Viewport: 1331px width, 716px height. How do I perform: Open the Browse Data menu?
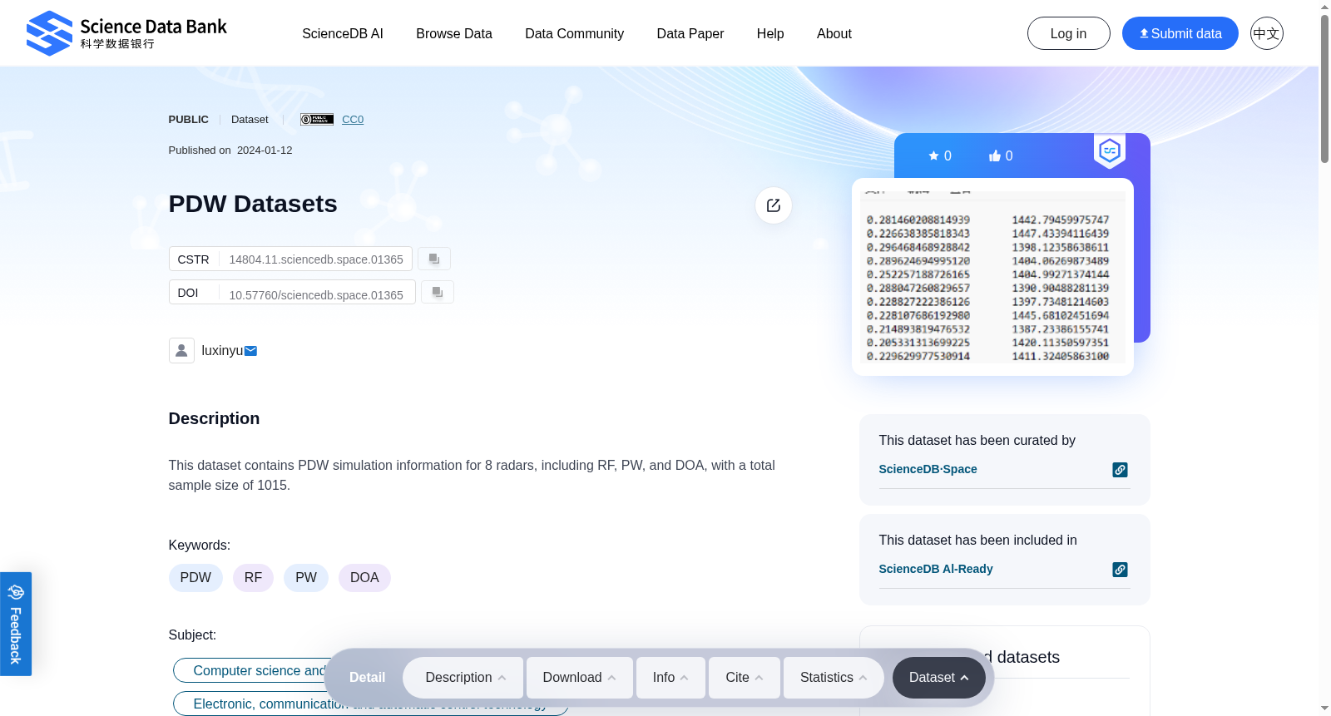point(454,33)
